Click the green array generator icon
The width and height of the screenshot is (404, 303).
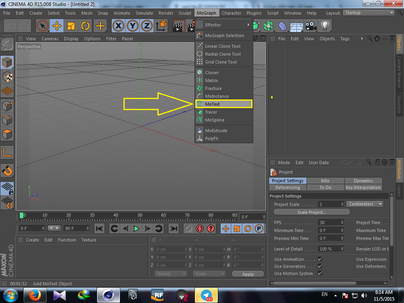268,26
